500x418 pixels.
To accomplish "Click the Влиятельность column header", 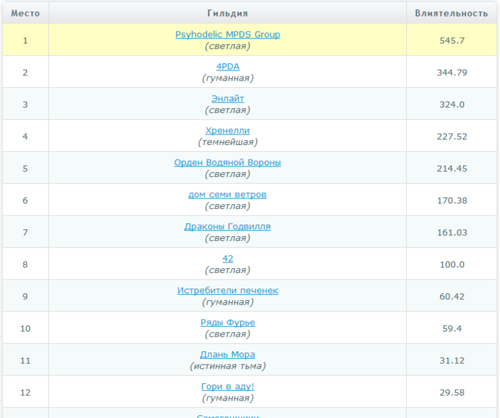I will tap(451, 13).
